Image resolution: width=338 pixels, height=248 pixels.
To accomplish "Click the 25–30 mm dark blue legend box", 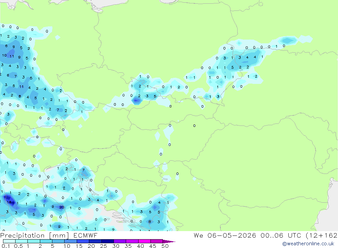I will point(107,241).
